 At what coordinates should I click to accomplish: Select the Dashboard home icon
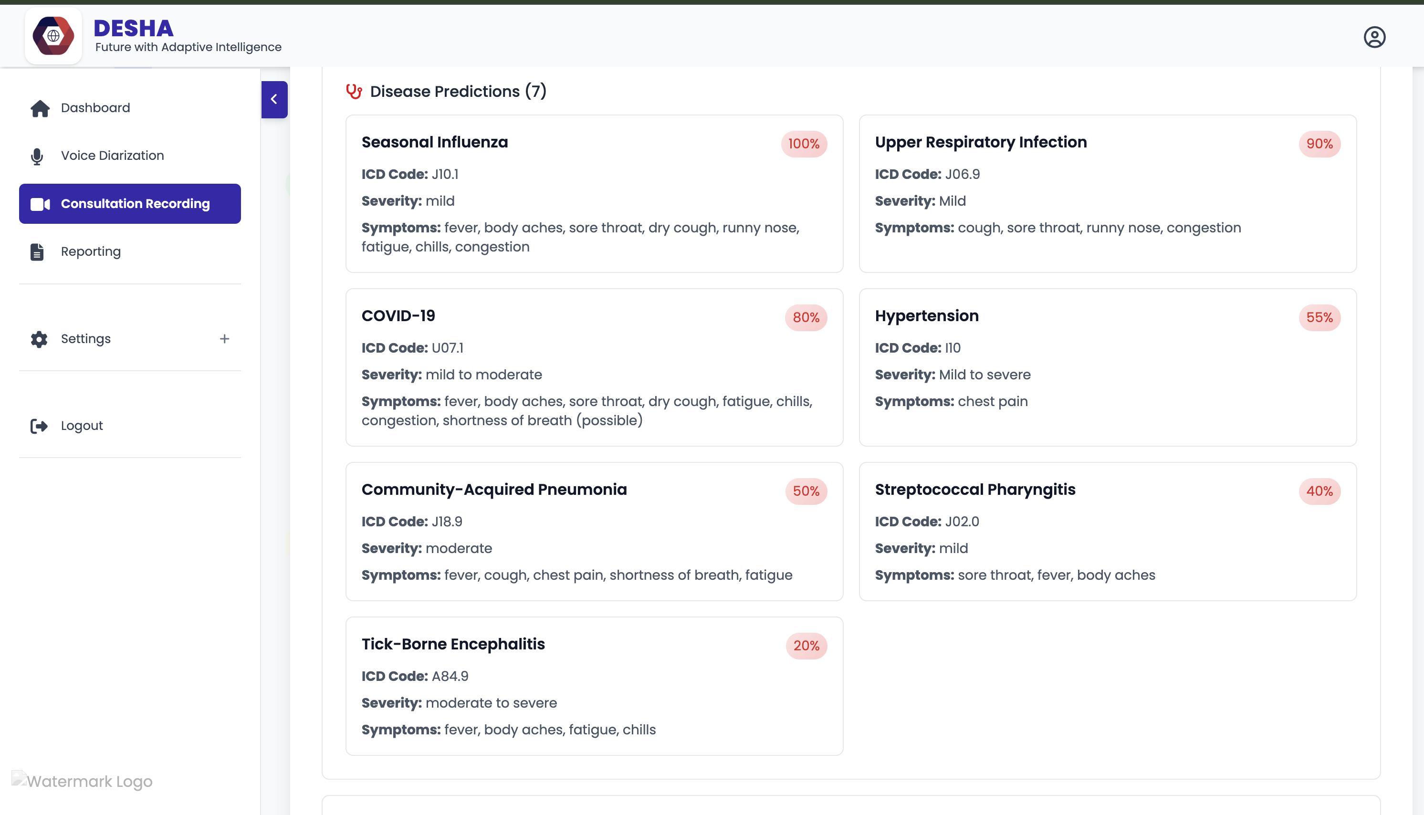pos(39,107)
